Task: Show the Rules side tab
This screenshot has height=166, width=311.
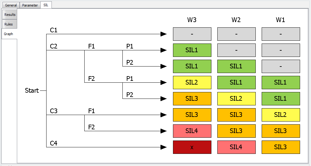Action: coord(9,24)
